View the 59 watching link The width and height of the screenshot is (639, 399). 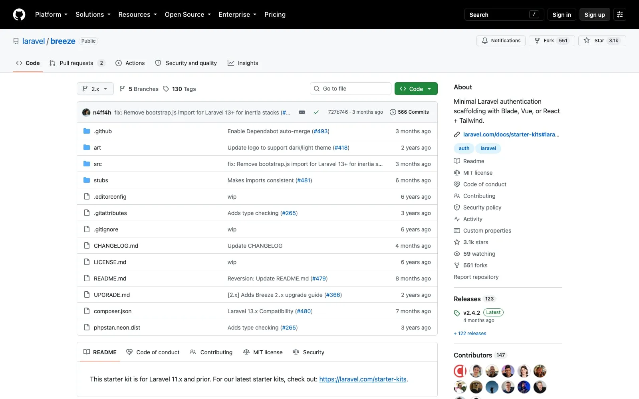point(474,254)
